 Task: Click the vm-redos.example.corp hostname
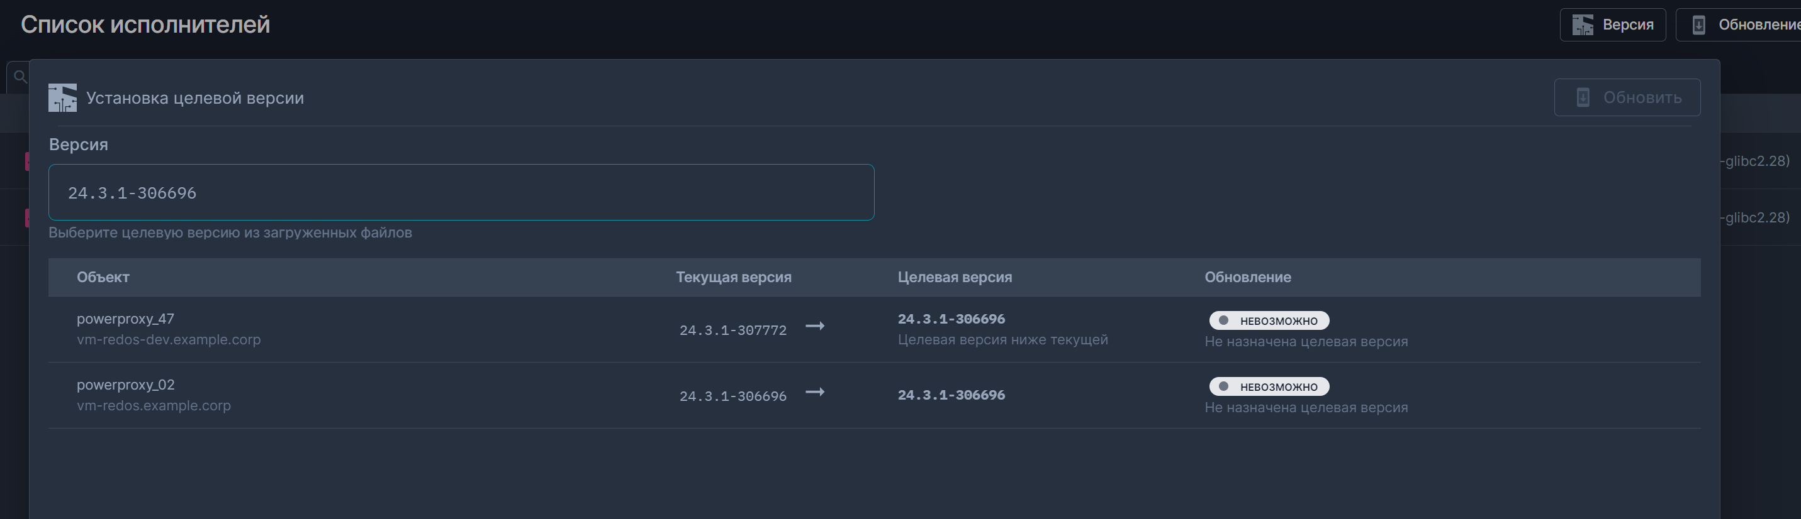click(153, 405)
